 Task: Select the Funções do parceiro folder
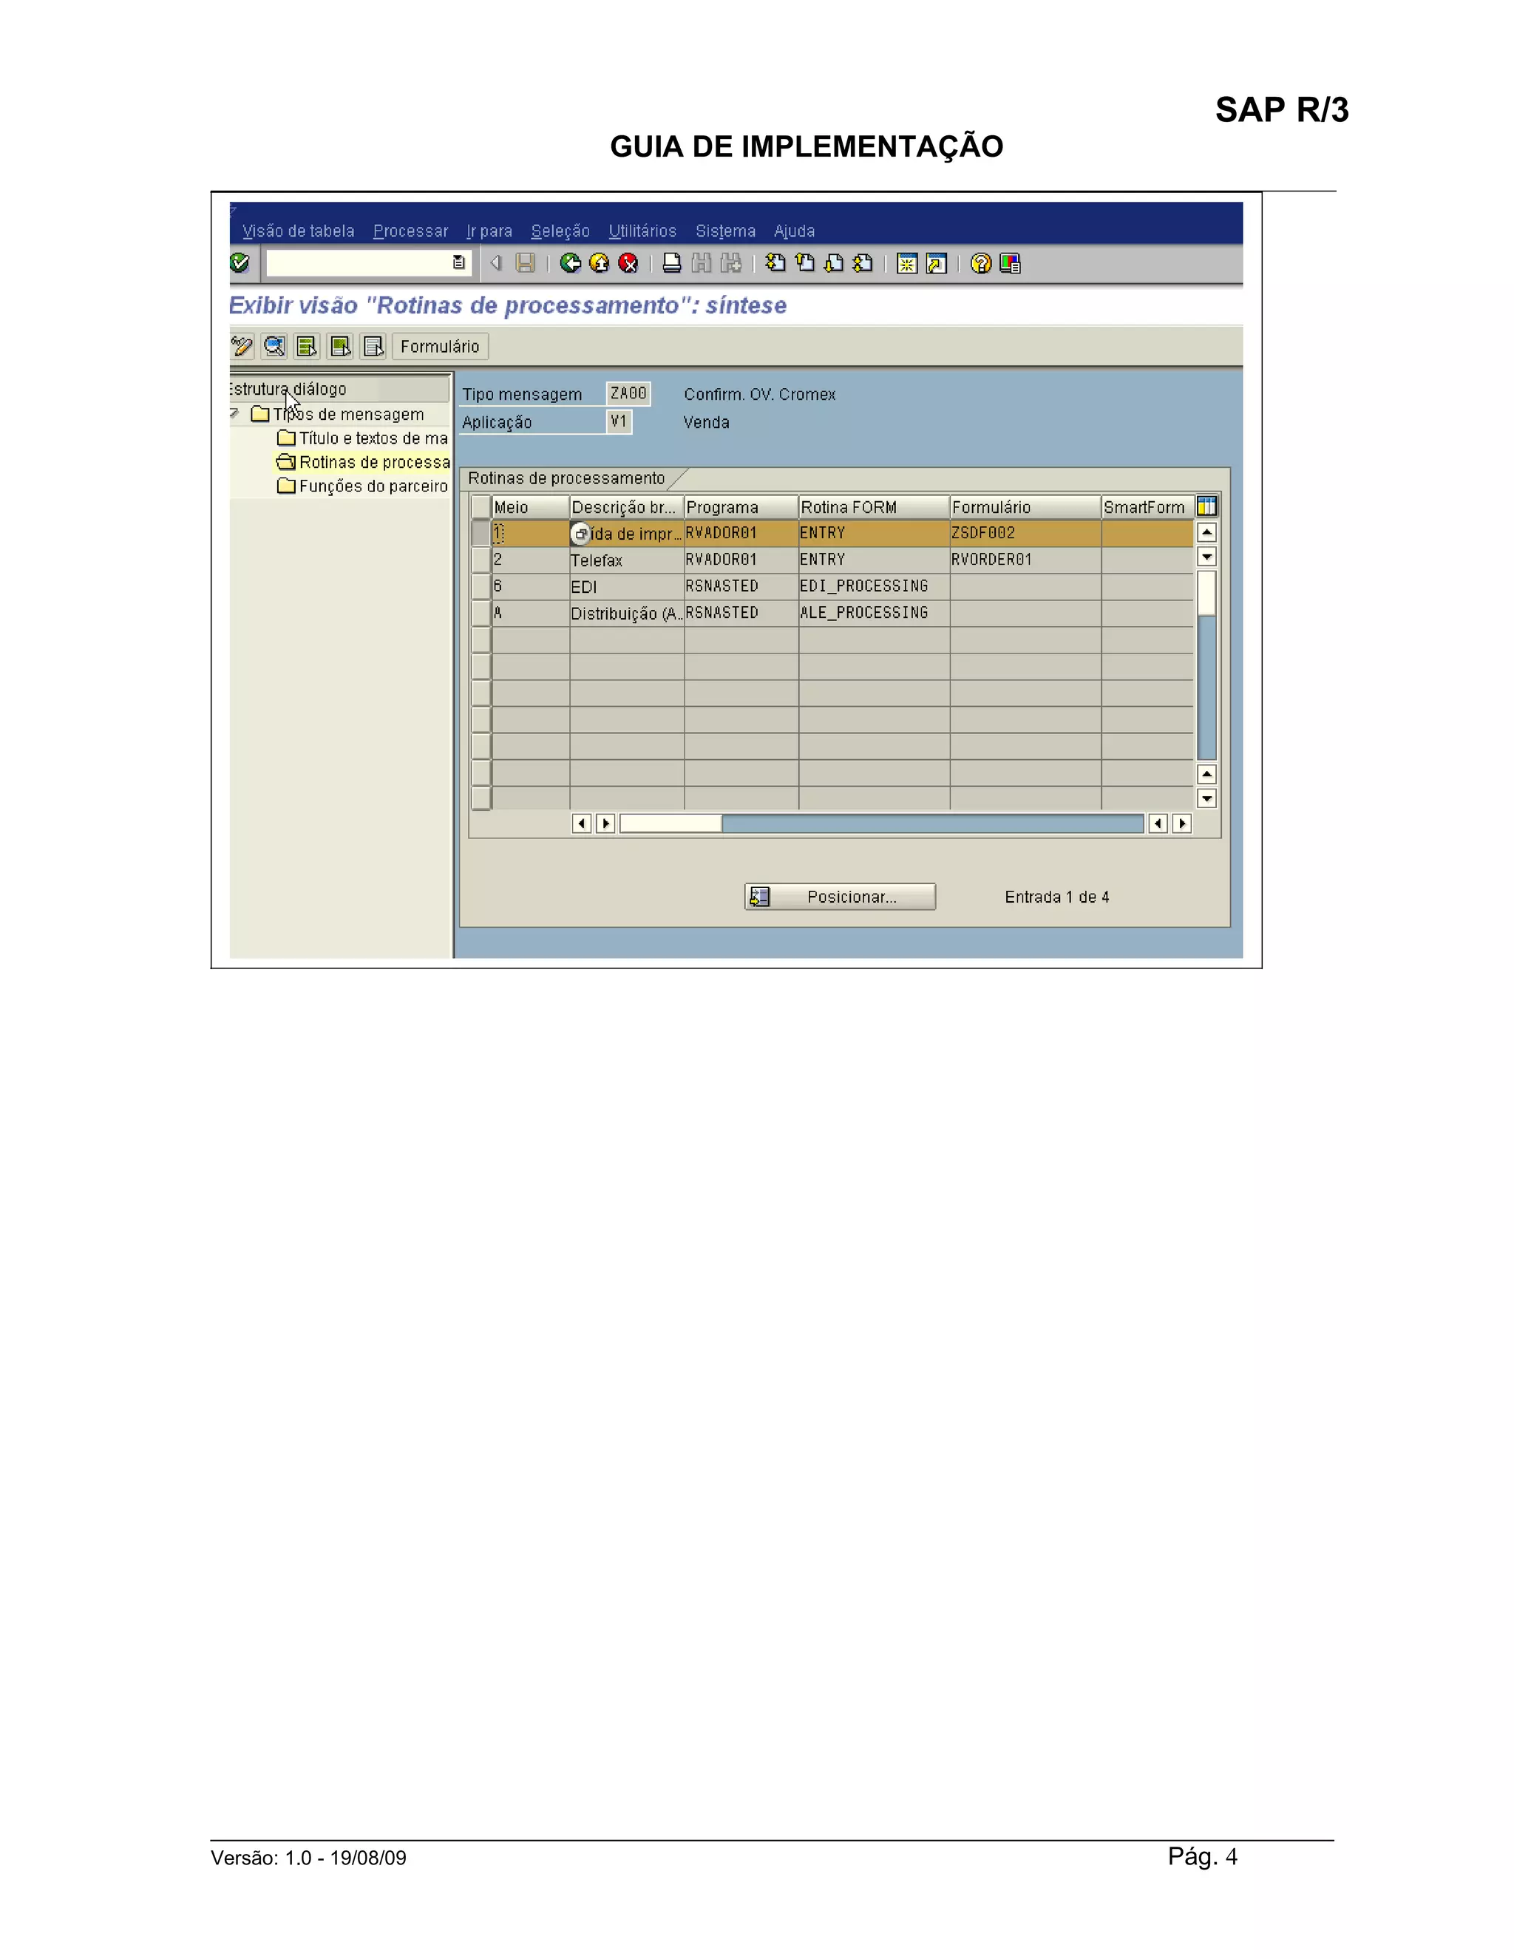click(363, 486)
